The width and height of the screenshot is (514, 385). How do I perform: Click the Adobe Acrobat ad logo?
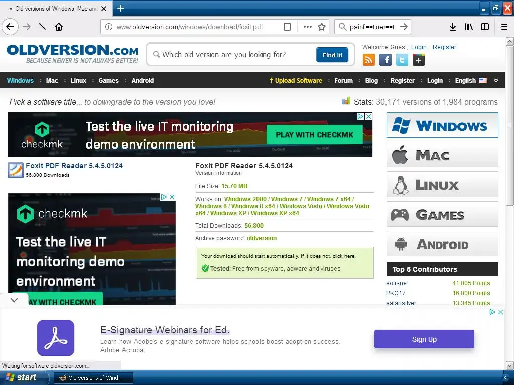[x=56, y=338]
